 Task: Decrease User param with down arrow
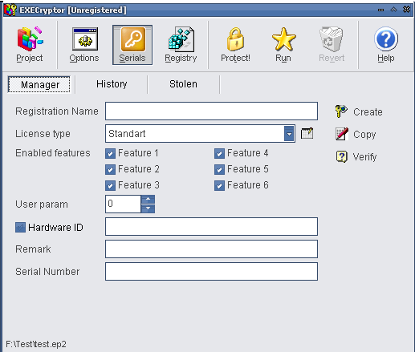point(148,208)
